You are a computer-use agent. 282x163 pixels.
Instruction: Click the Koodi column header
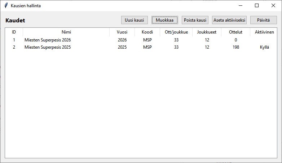[x=147, y=32]
